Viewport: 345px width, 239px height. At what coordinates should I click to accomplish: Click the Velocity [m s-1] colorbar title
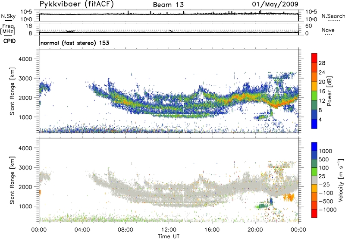point(341,180)
